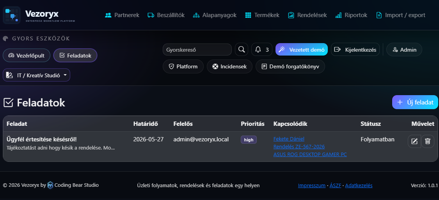This screenshot has width=439, height=200.
Task: Navigate to Rendelések
Action: (307, 15)
